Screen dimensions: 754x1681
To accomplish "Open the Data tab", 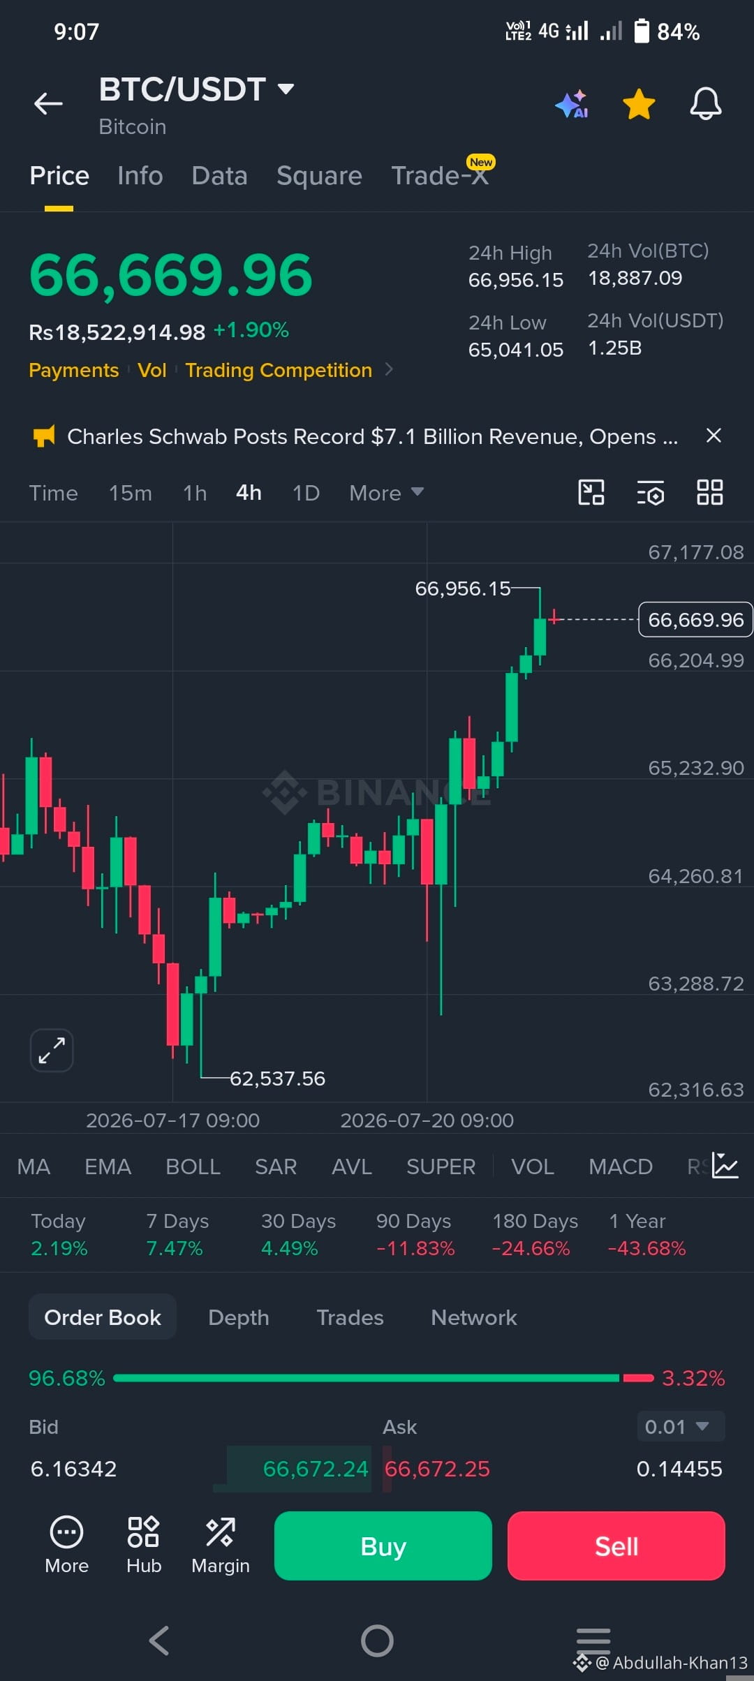I will (x=219, y=176).
